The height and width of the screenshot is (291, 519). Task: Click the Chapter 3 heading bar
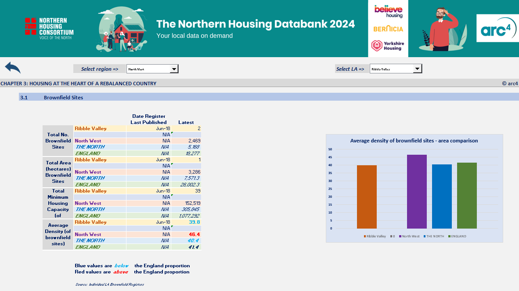(78, 84)
